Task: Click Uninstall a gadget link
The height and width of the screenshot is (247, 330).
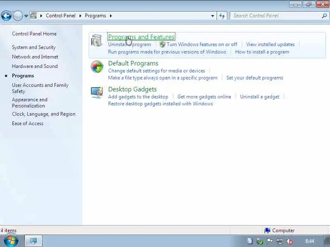Action: [260, 97]
